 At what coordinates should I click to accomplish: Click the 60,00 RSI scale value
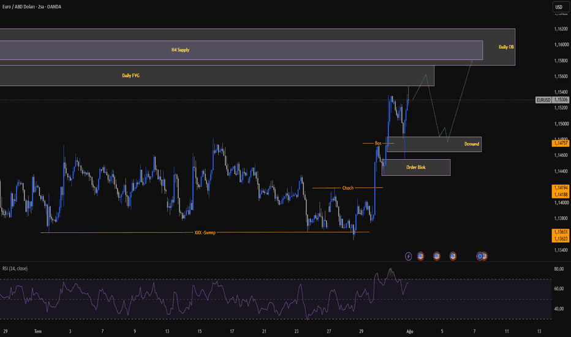click(x=559, y=289)
